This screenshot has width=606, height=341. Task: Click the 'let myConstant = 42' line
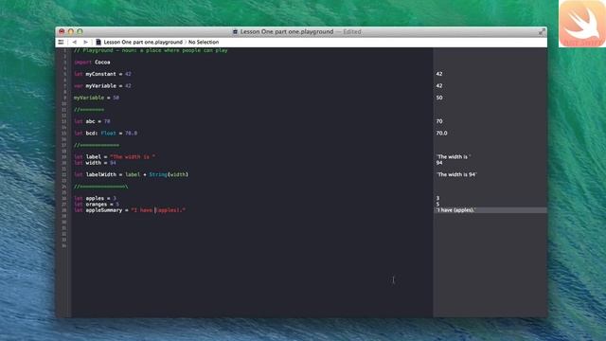coord(102,74)
